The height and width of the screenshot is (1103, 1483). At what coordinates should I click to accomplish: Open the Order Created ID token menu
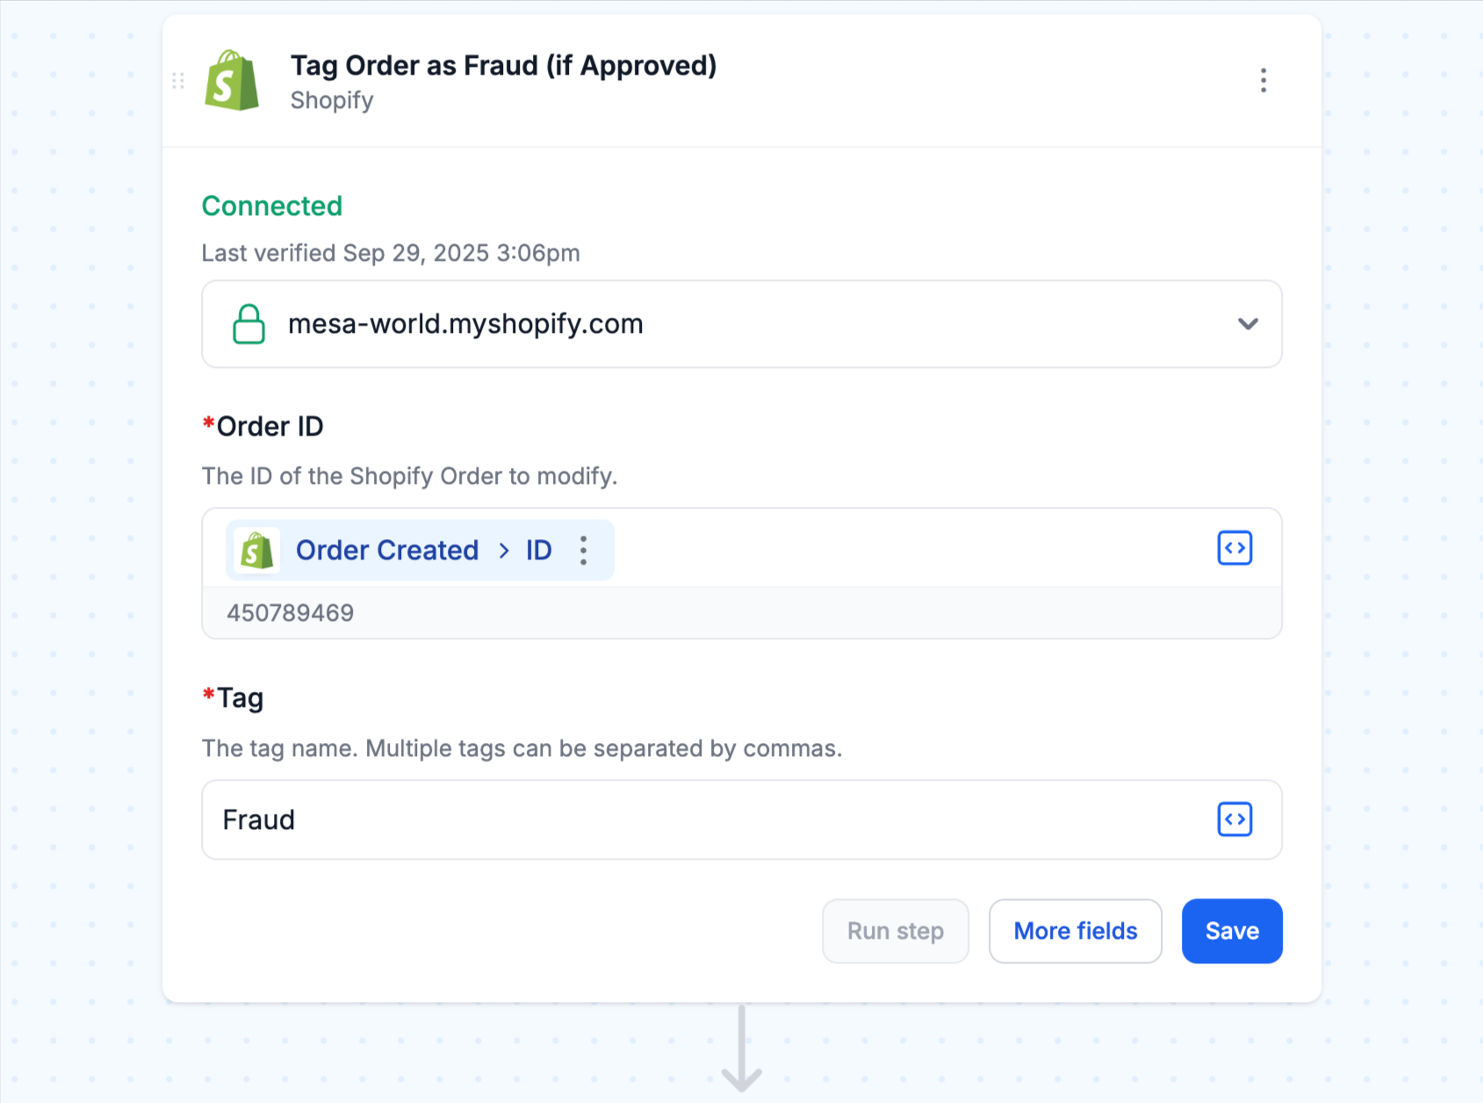[x=583, y=551]
